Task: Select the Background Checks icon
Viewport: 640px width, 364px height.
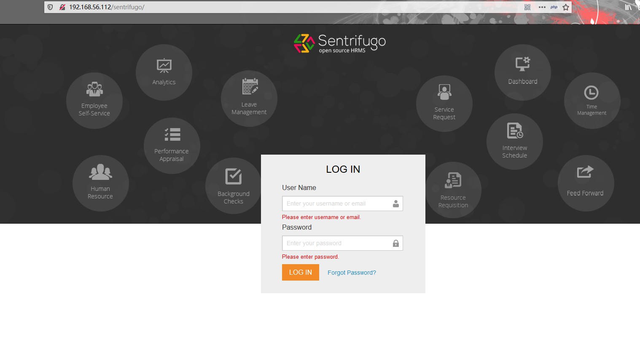Action: [234, 177]
